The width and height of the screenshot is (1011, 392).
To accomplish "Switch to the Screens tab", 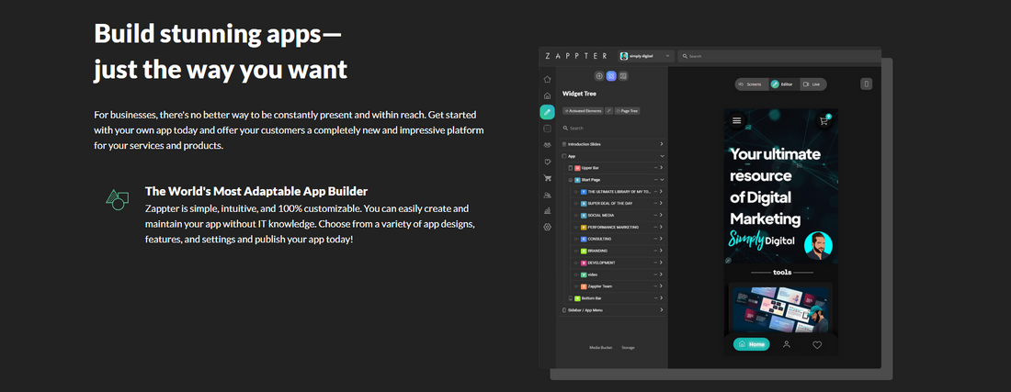I will (751, 84).
